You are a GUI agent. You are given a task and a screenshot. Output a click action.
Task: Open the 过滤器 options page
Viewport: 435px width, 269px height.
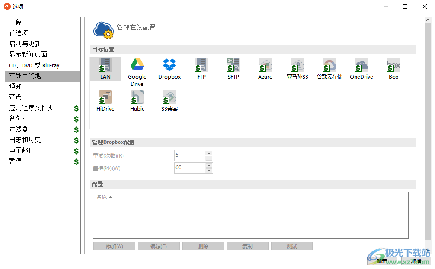42,129
